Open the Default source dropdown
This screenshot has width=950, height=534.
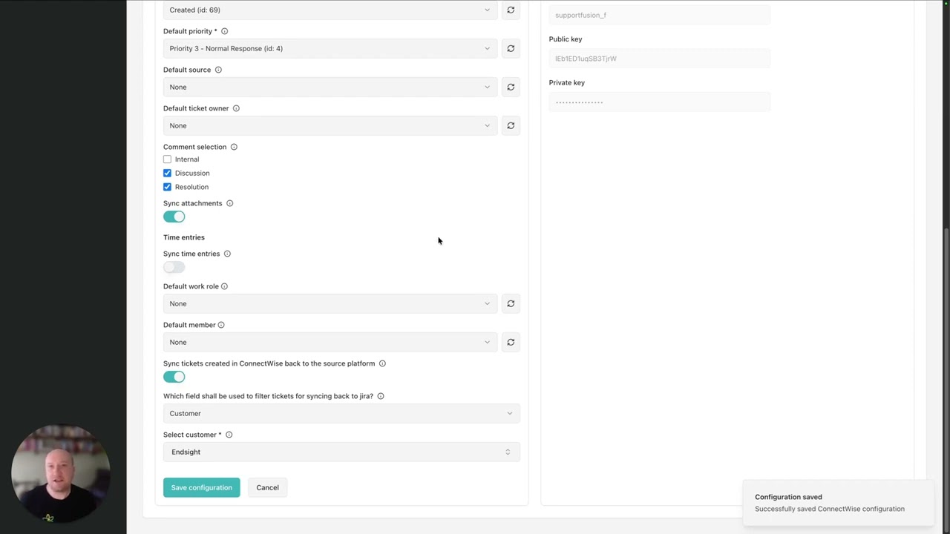coord(330,87)
